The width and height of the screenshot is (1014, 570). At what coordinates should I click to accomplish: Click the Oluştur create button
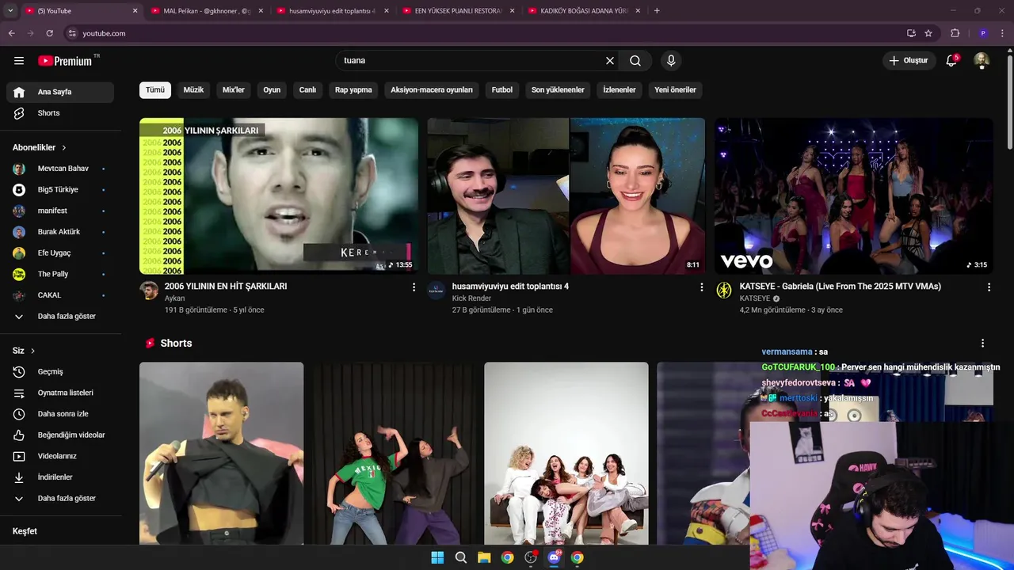point(909,61)
